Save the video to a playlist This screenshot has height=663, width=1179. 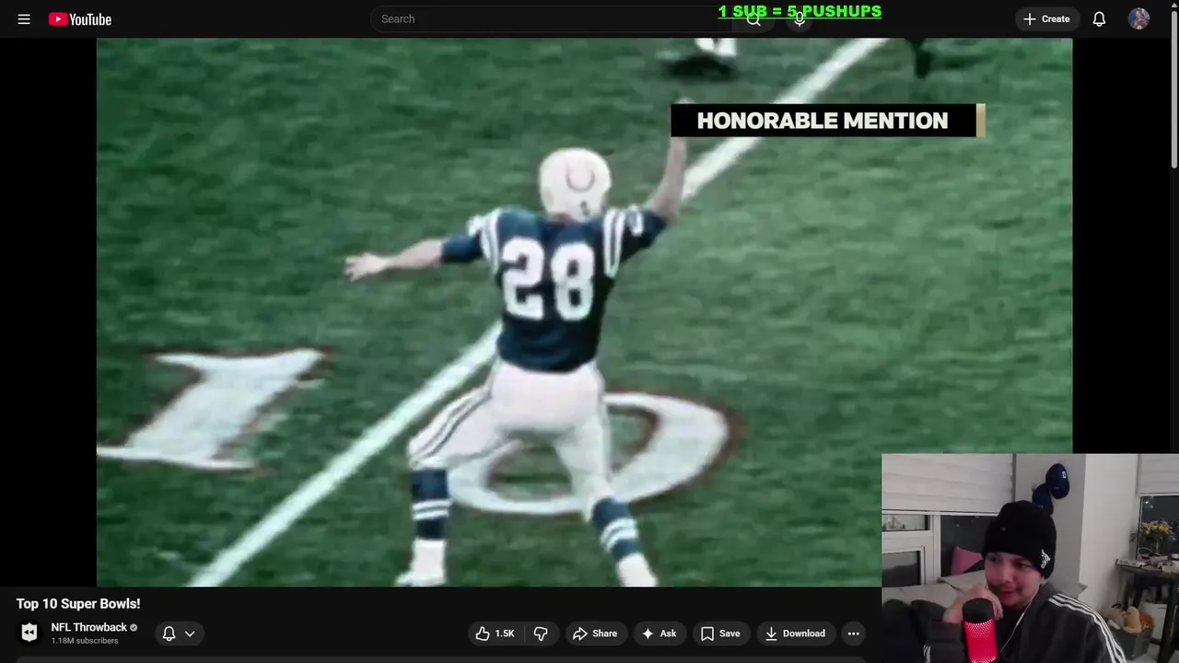720,634
